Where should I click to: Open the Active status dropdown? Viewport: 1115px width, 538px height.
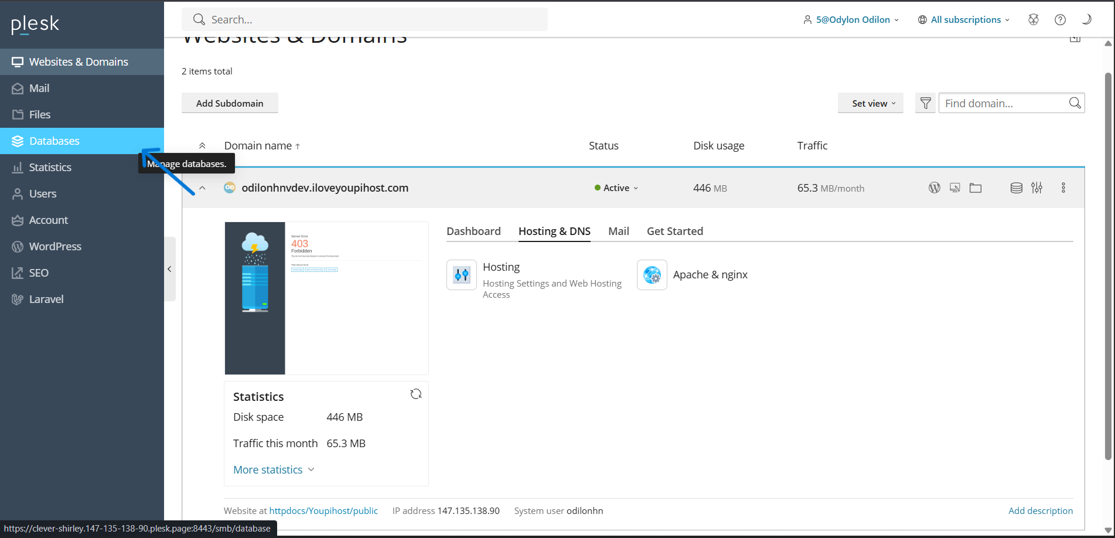[x=616, y=188]
